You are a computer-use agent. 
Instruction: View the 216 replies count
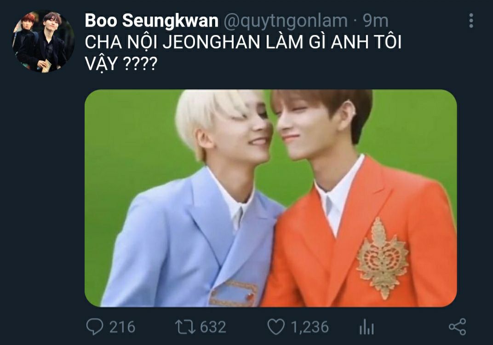(x=122, y=327)
